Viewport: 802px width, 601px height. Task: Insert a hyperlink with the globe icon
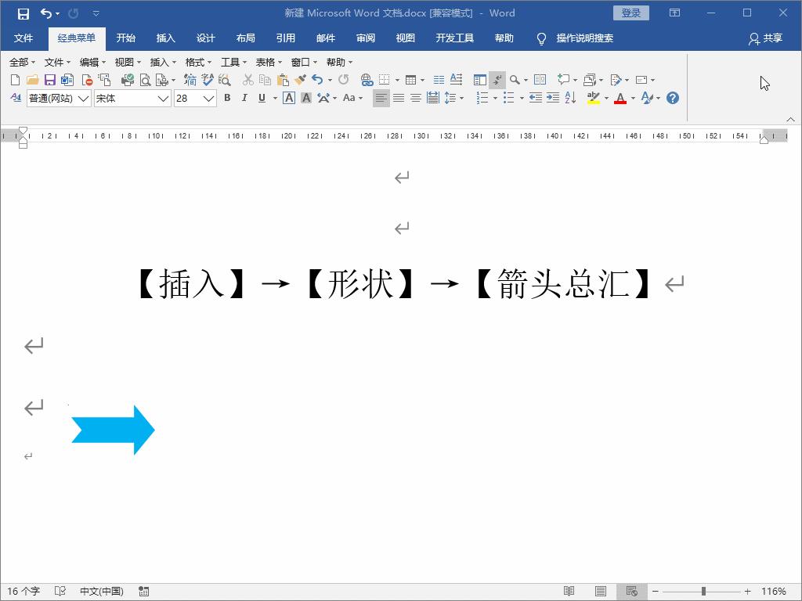click(365, 79)
